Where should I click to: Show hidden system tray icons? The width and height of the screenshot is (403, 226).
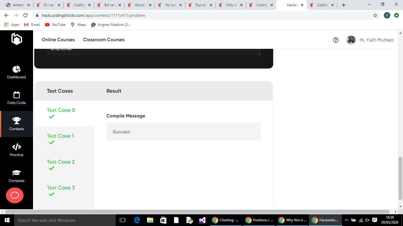[x=347, y=220]
